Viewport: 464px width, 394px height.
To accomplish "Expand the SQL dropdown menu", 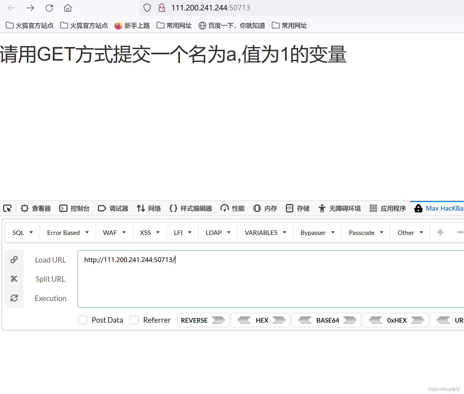I will (x=22, y=232).
